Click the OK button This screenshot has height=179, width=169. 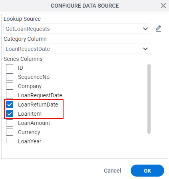tap(147, 171)
